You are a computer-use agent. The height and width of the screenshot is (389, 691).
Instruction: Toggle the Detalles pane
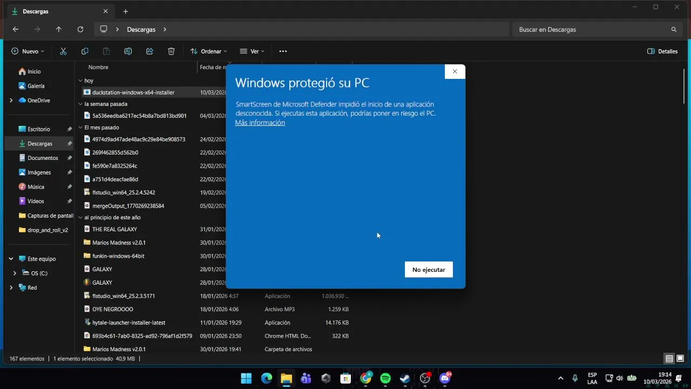[662, 51]
